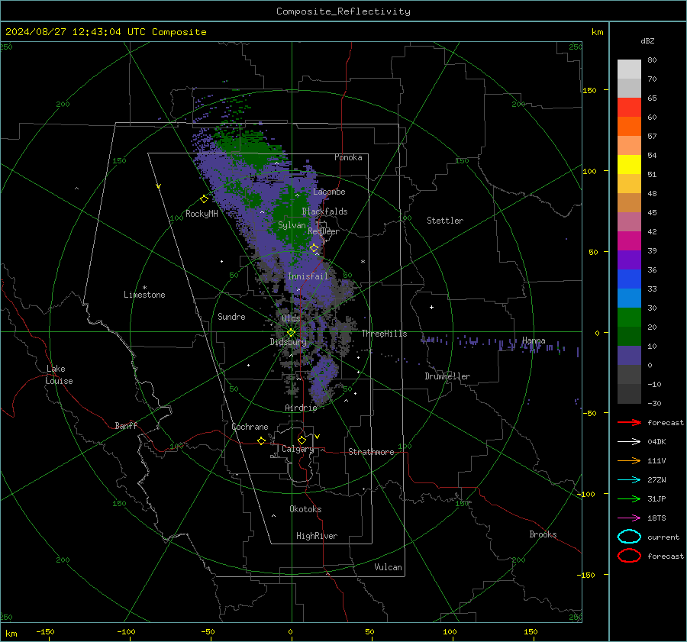Click the orange 111V arrow legend icon
This screenshot has height=642, width=687.
(x=629, y=460)
